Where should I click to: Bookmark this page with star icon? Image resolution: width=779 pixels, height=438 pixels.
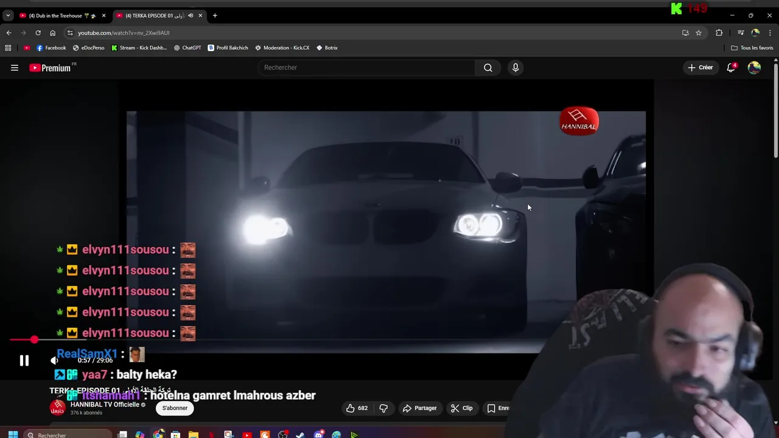[x=699, y=33]
